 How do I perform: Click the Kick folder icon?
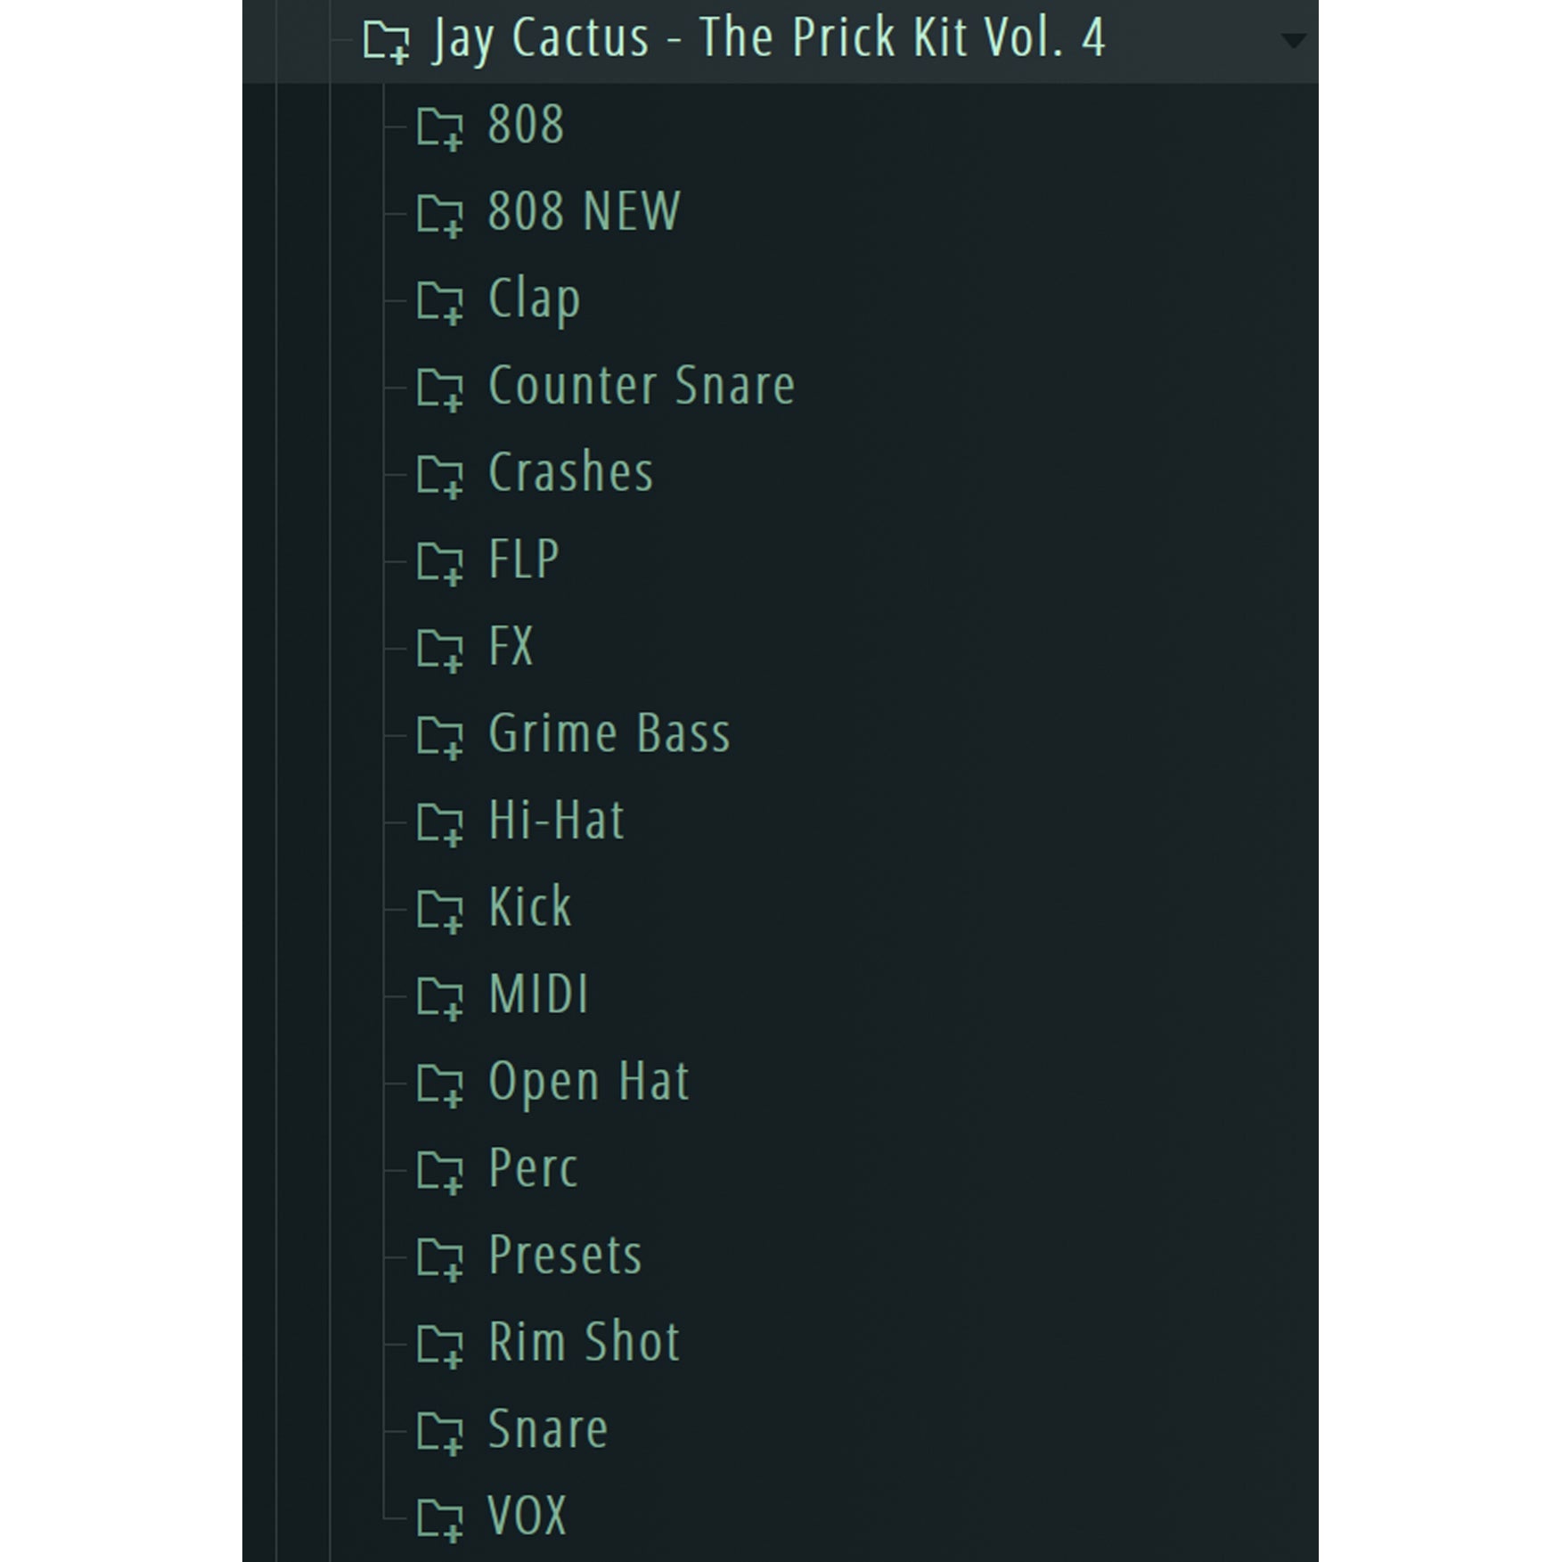coord(440,908)
